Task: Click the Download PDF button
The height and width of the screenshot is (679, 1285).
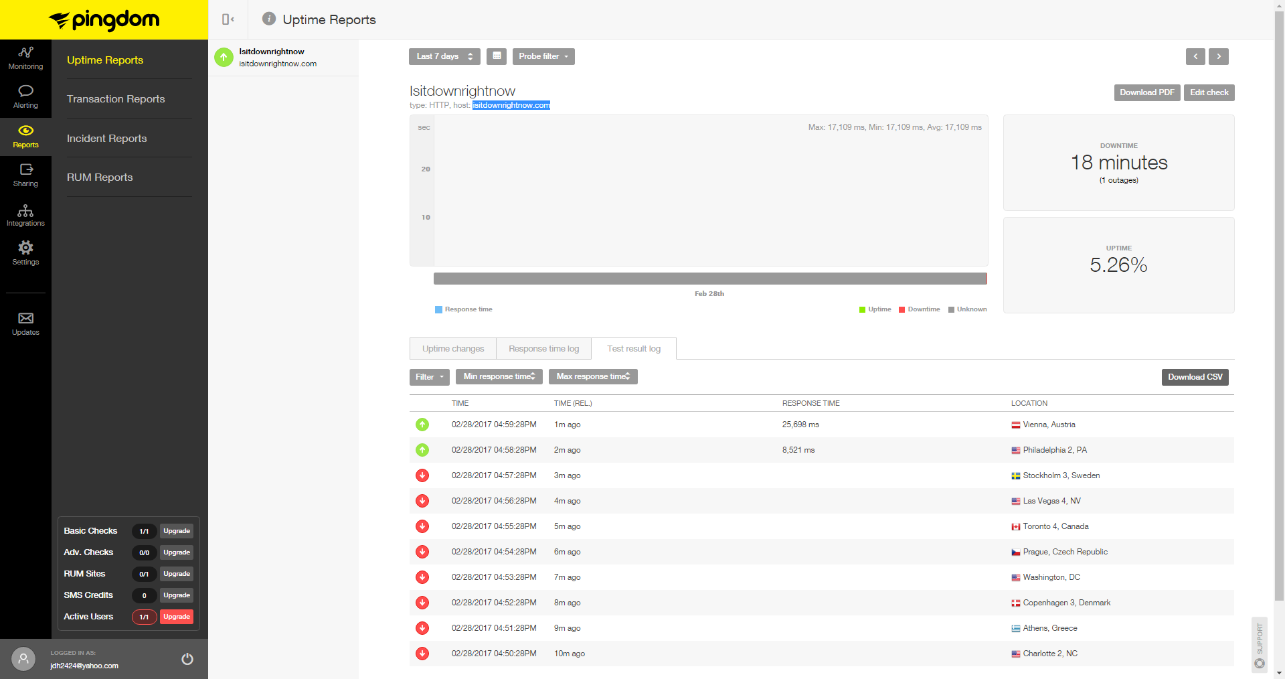Action: click(x=1147, y=92)
